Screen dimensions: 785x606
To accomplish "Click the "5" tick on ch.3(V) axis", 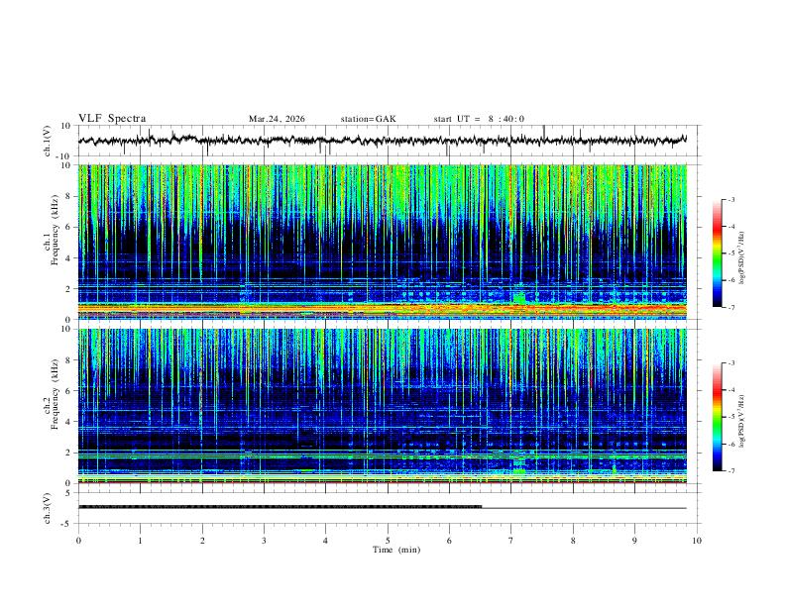I will [68, 492].
